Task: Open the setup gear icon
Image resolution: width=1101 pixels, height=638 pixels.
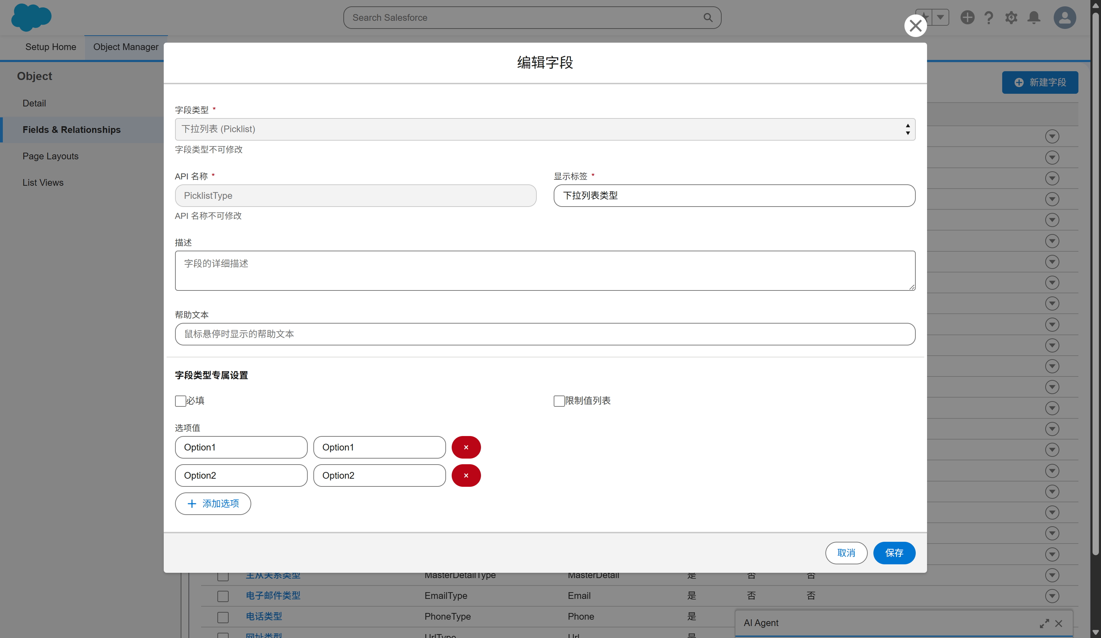Action: pos(1011,18)
